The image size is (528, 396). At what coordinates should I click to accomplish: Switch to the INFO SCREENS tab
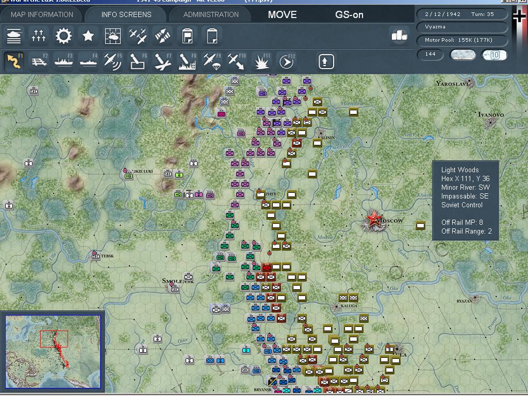[x=126, y=14]
